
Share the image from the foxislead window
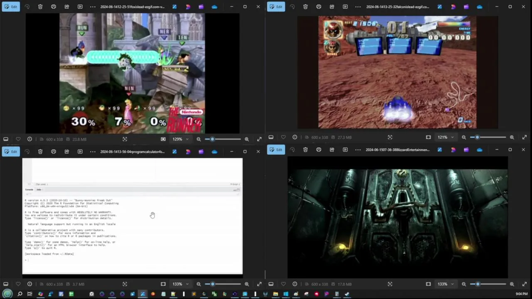click(x=67, y=7)
